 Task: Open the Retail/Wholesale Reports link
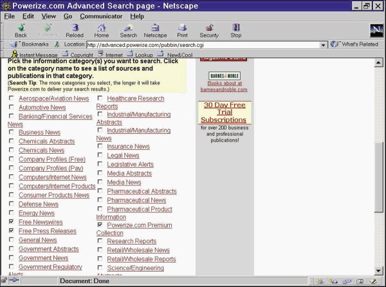pos(142,259)
